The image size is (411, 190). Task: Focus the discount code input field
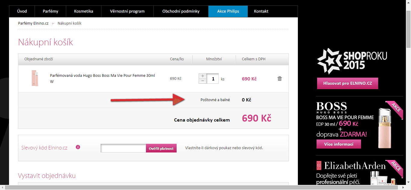123,148
